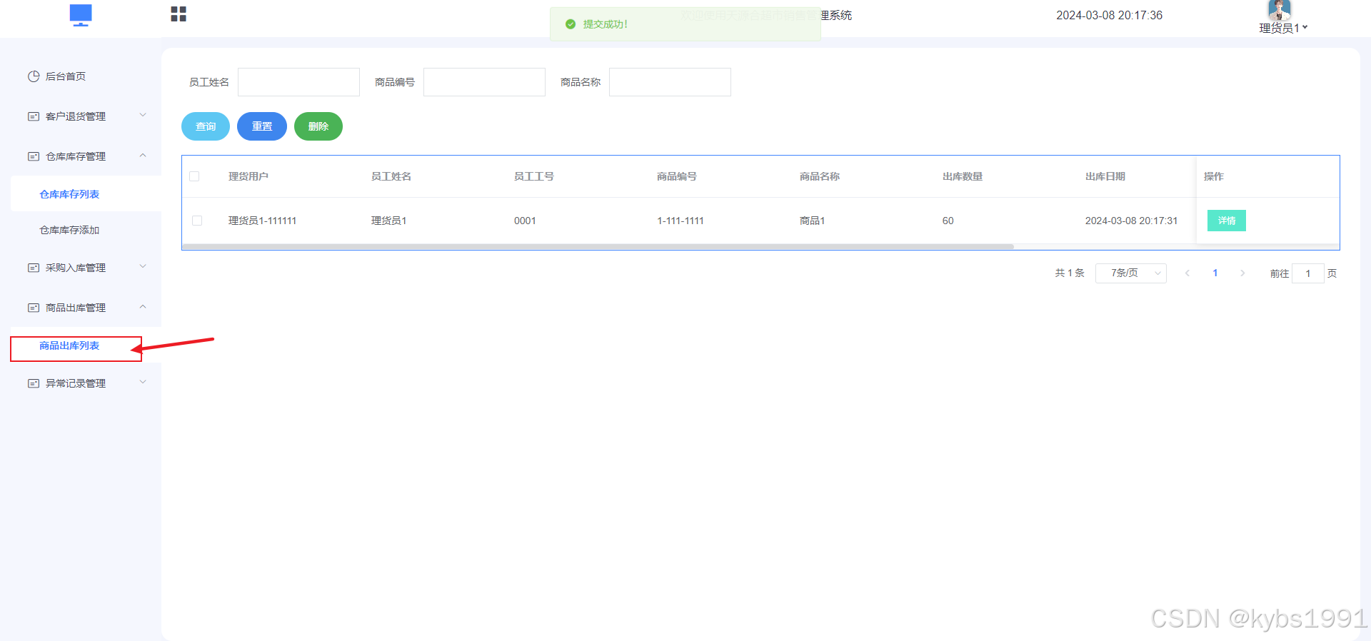The width and height of the screenshot is (1371, 641).
Task: Click the 商品出库管理 menu icon
Action: [34, 308]
